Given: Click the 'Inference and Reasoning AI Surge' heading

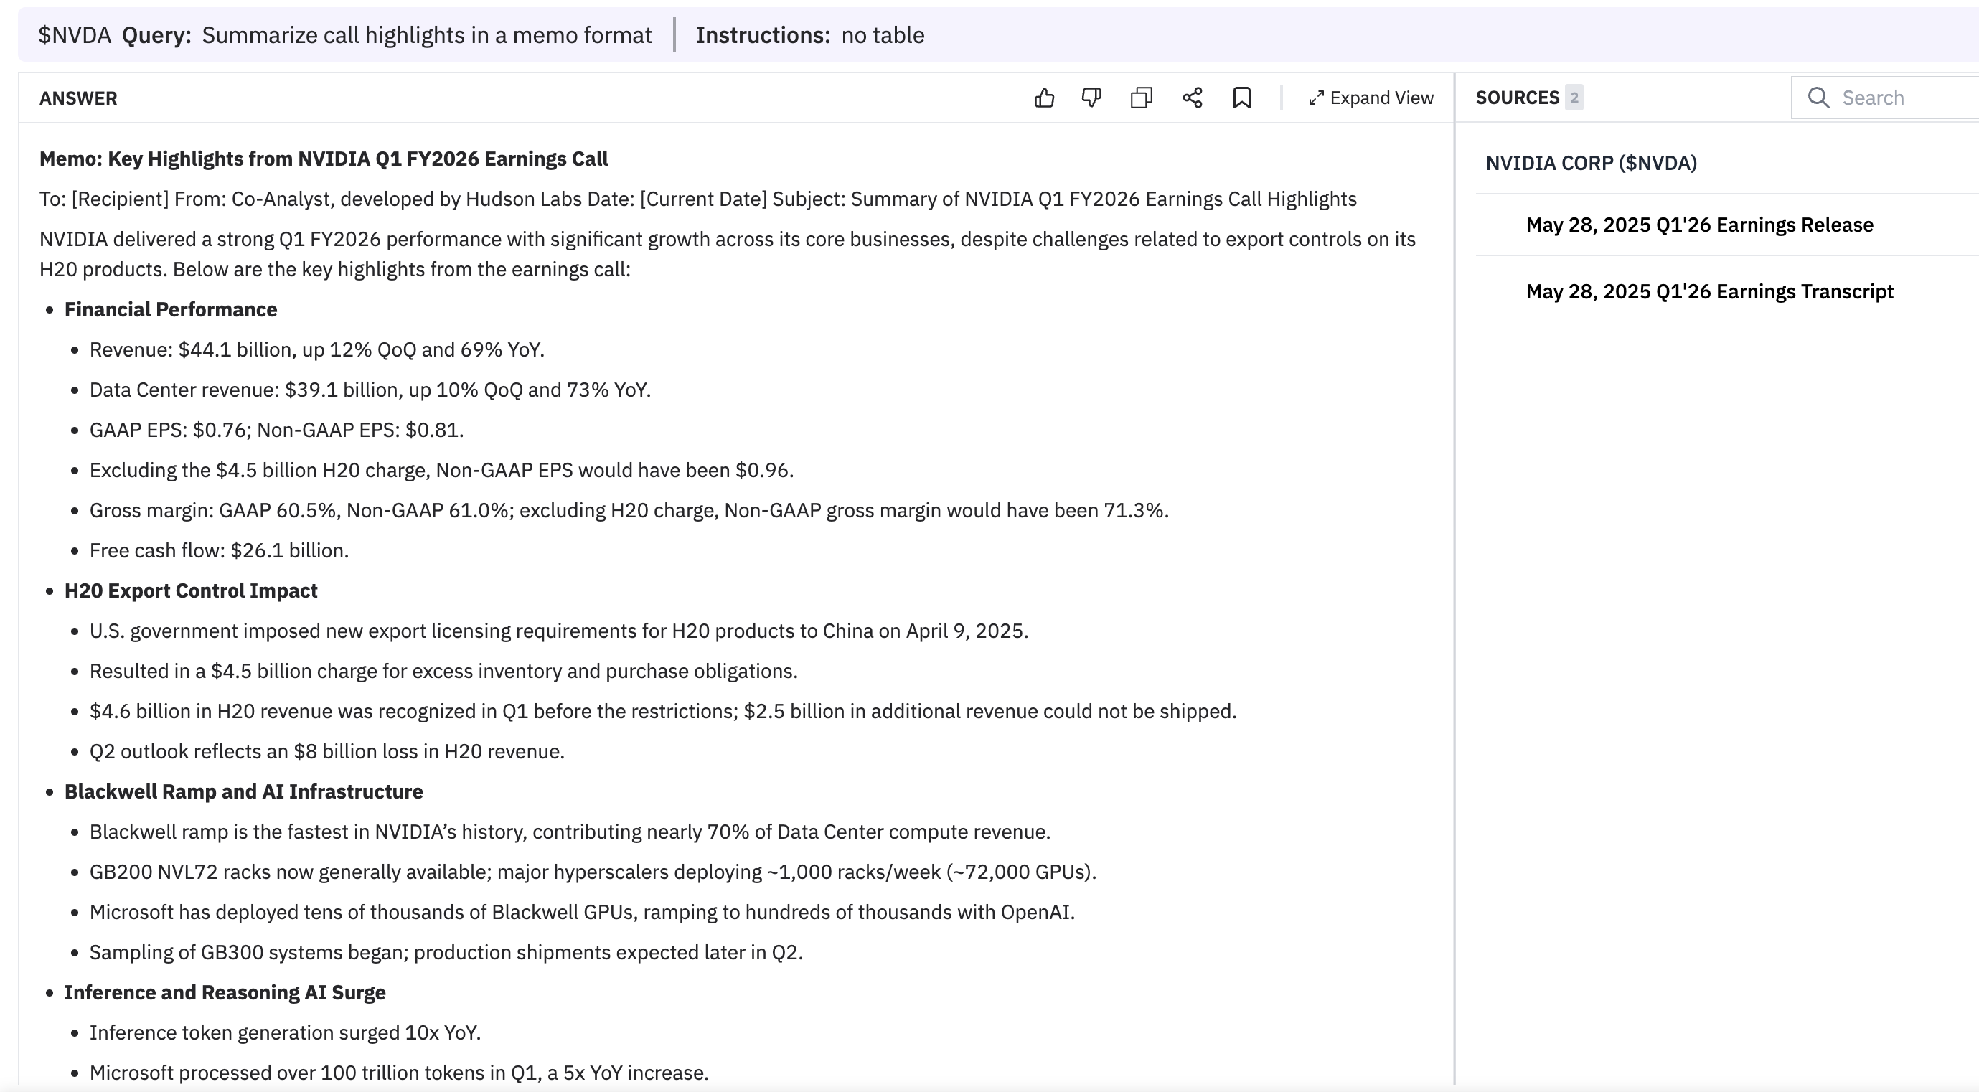Looking at the screenshot, I should pos(225,992).
